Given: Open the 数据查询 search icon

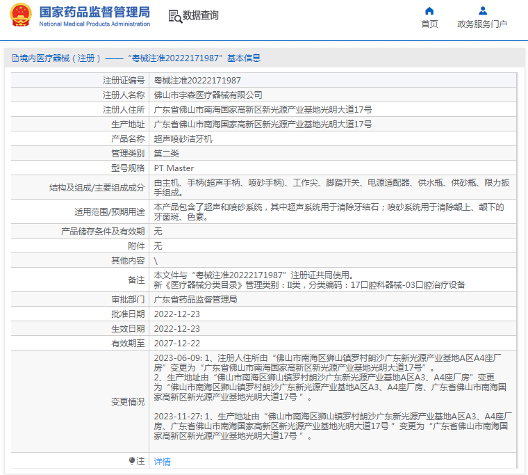Looking at the screenshot, I should [x=175, y=16].
